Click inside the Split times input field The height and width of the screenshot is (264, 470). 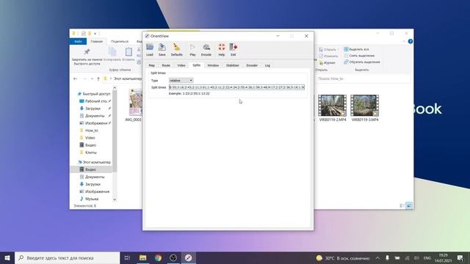[236, 87]
